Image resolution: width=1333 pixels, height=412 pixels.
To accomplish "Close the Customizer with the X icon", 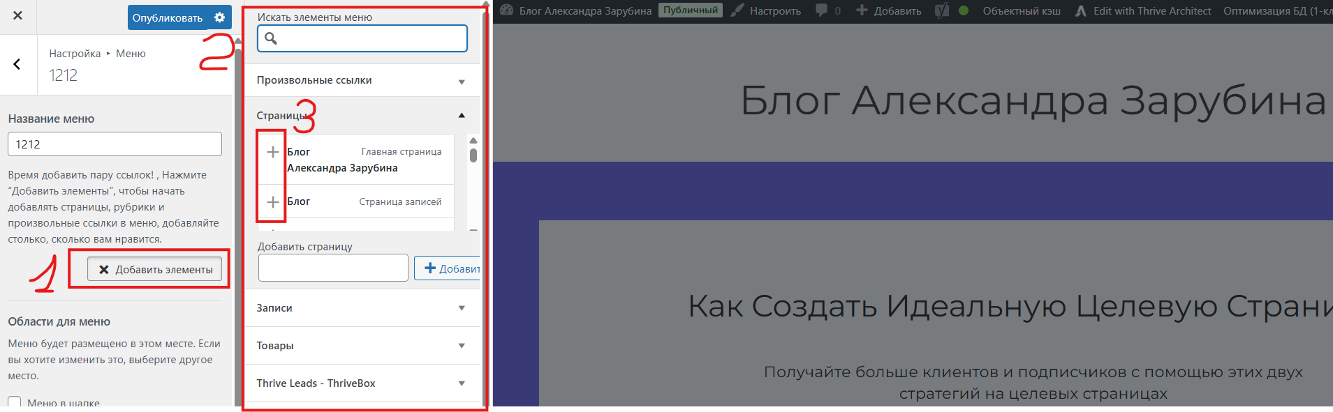I will (17, 15).
